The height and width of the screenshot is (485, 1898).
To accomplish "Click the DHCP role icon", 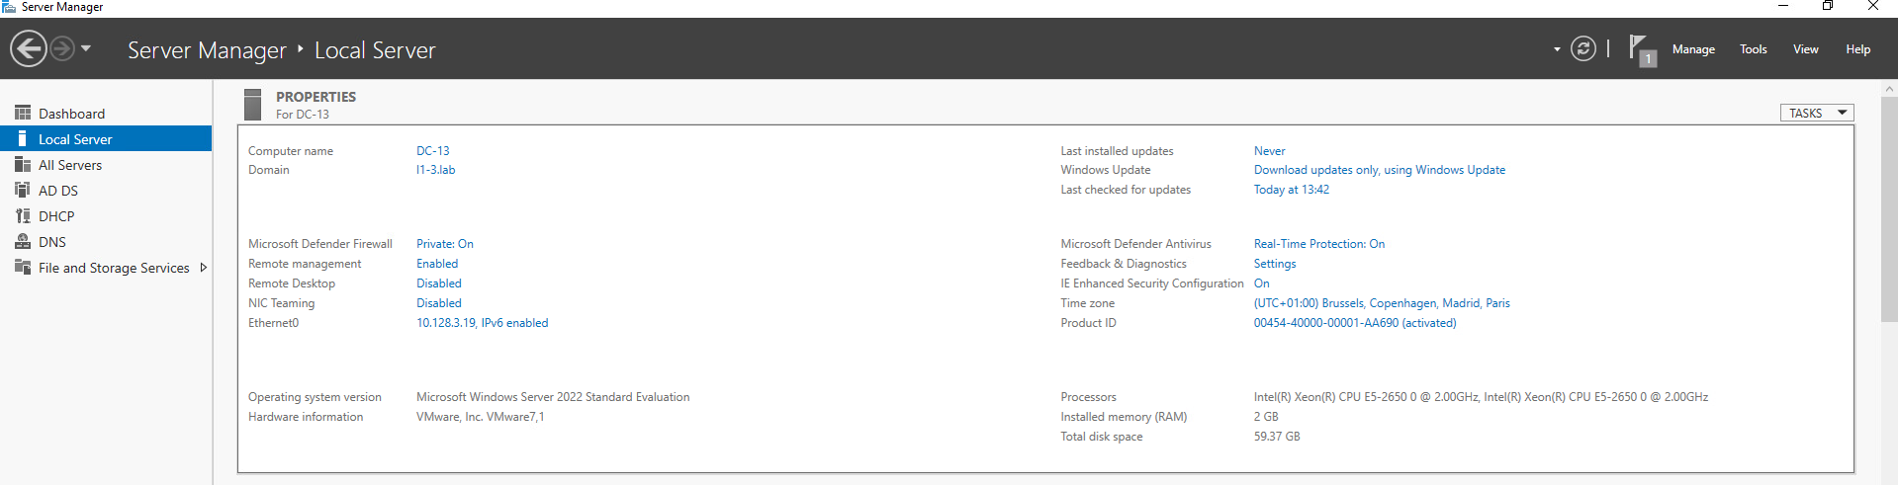I will pyautogui.click(x=23, y=215).
